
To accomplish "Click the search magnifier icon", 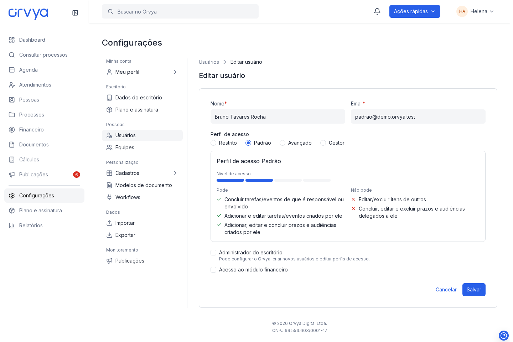I will 110,11.
